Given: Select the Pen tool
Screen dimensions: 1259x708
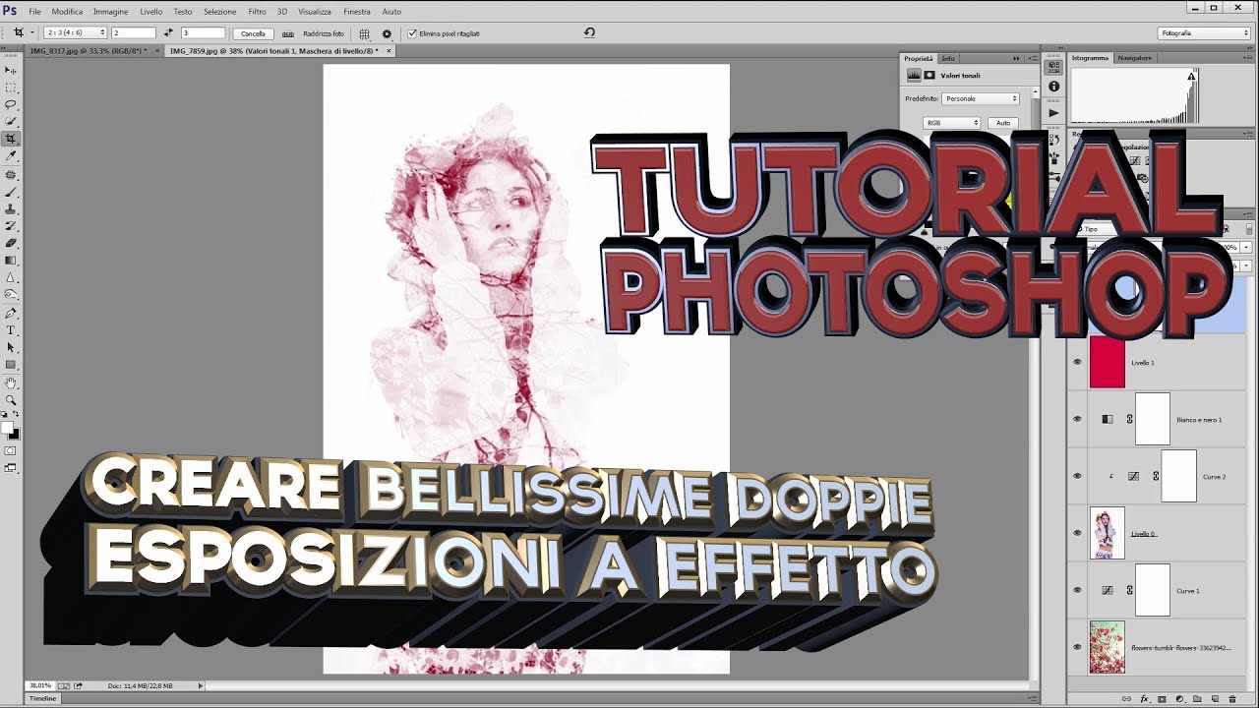Looking at the screenshot, I should (11, 313).
